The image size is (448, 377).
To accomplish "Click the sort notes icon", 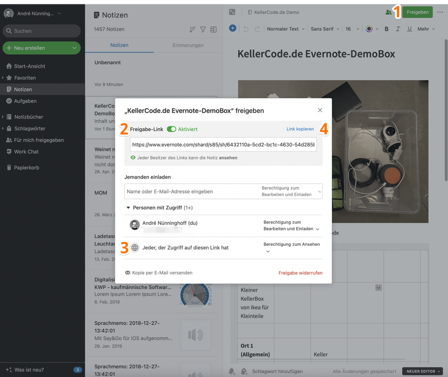I will [x=192, y=29].
